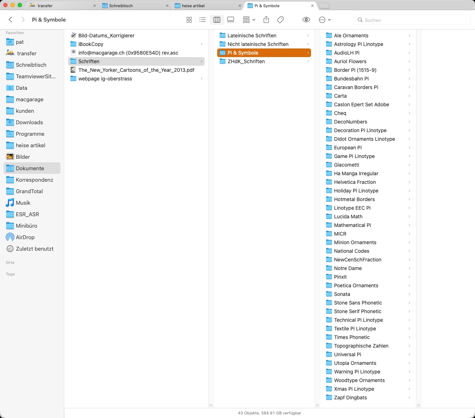Switch to icon view
The height and width of the screenshot is (418, 475).
coord(189,20)
